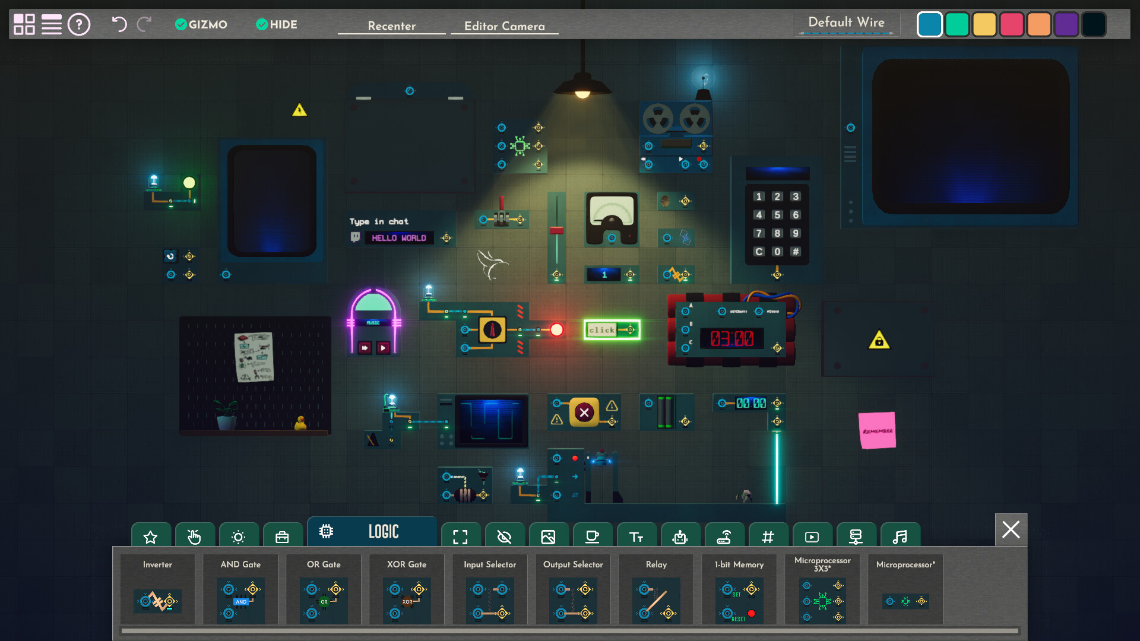Select the AND Gate component
Viewport: 1140px width, 641px height.
[240, 596]
